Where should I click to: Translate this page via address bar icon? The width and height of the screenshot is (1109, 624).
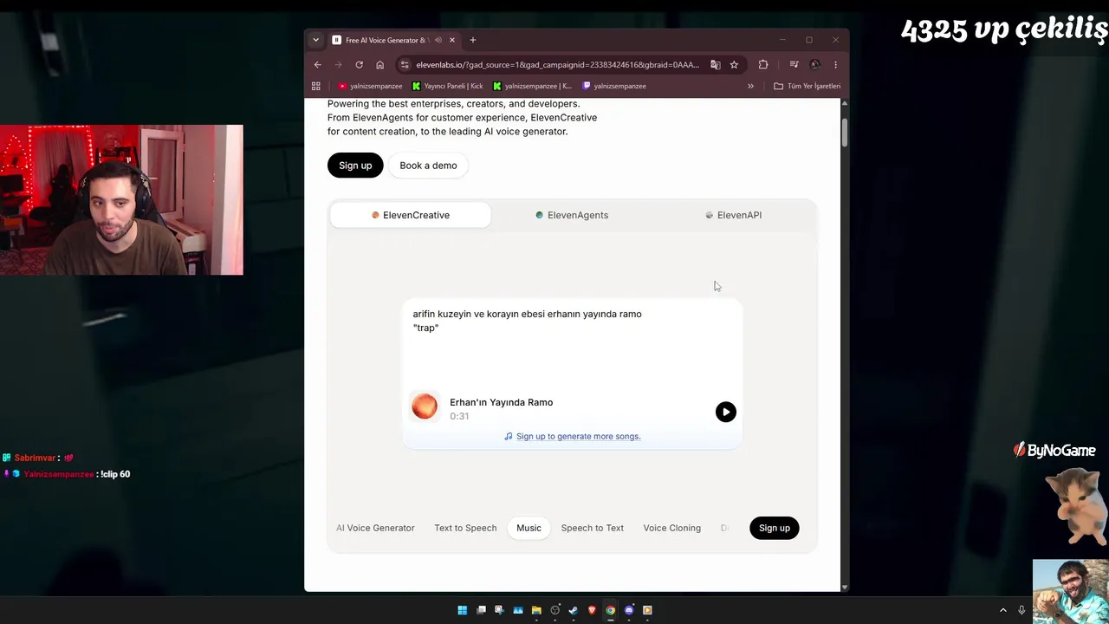(x=715, y=64)
